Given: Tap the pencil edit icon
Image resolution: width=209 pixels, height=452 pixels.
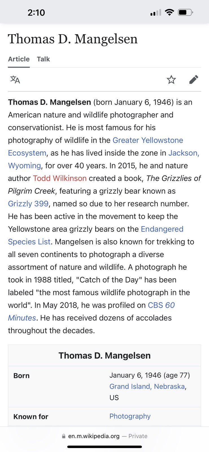Looking at the screenshot, I should (x=194, y=80).
